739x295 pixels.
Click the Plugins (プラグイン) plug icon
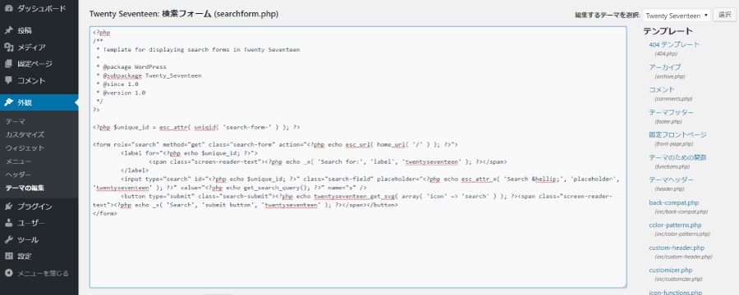tap(8, 206)
